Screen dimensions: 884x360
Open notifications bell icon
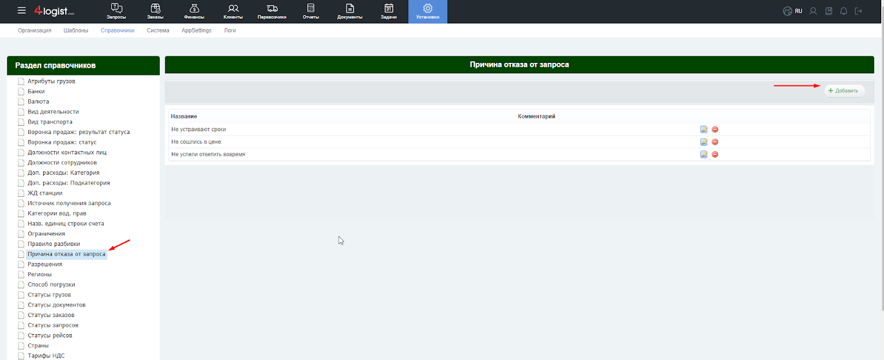[x=844, y=11]
